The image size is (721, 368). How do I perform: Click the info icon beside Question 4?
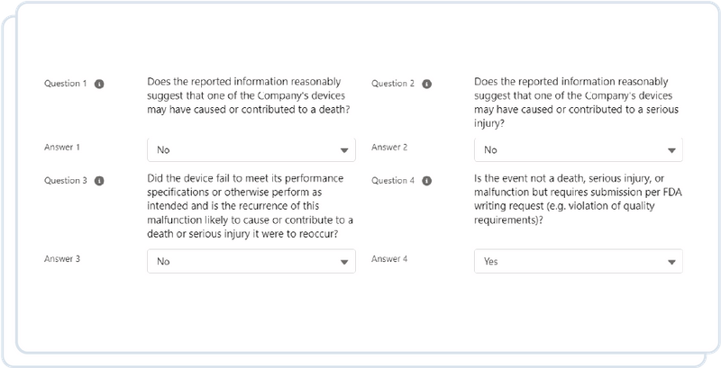point(426,180)
